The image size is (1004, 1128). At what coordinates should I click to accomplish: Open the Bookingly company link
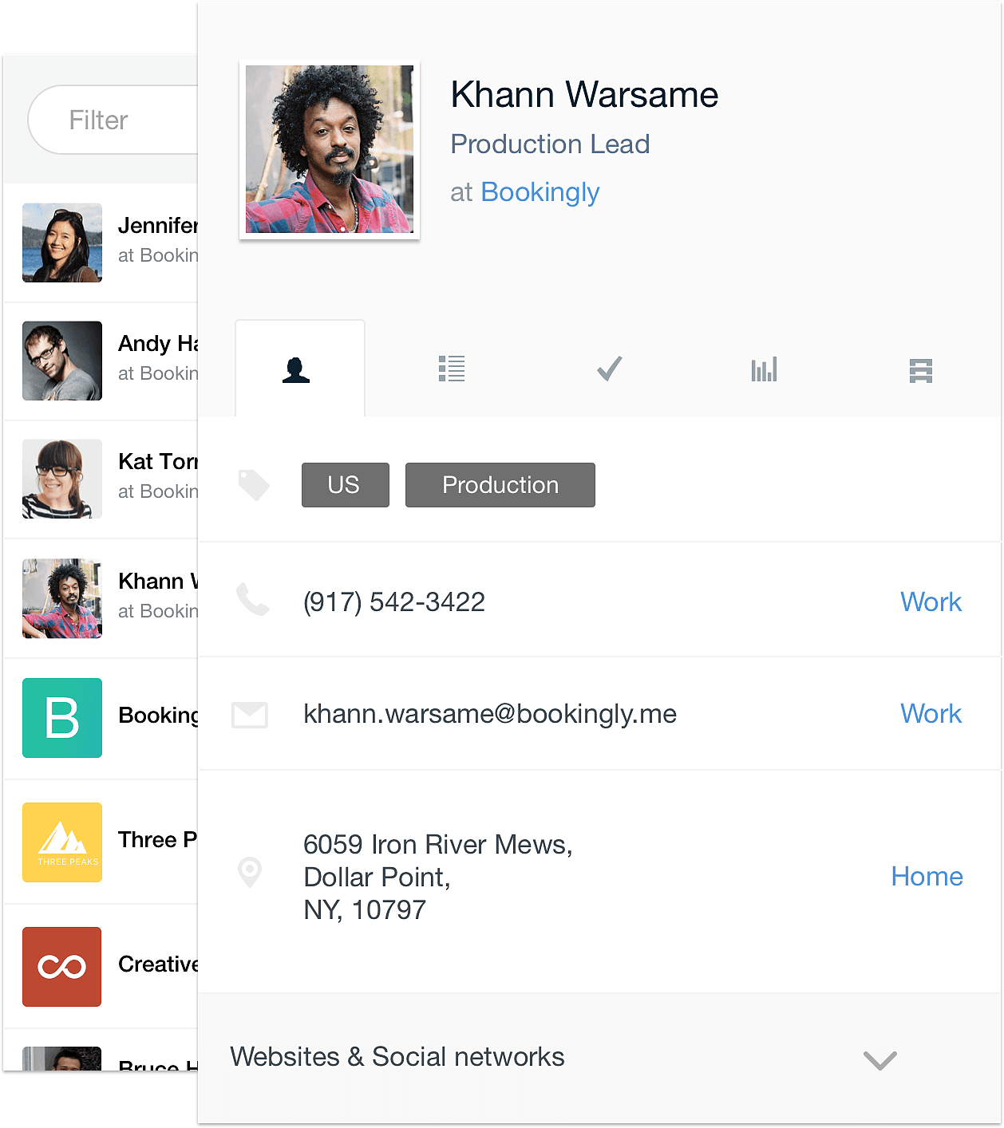point(540,192)
